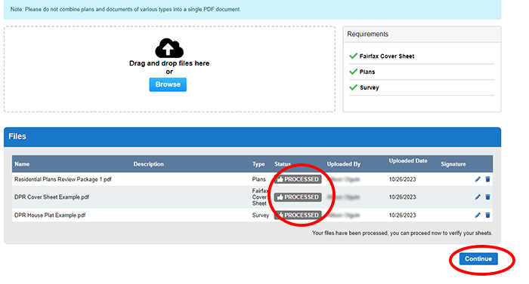
Task: Select the Plans requirement text
Action: click(x=367, y=72)
